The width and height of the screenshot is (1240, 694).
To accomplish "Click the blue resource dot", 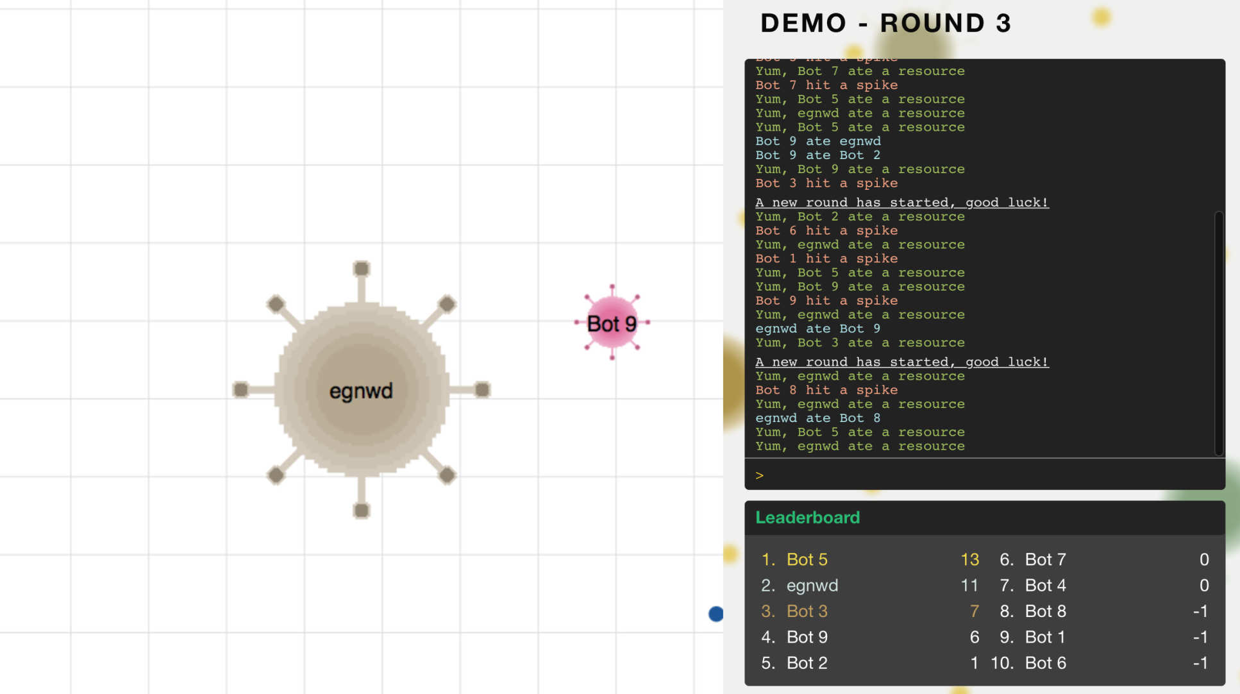I will pos(716,614).
